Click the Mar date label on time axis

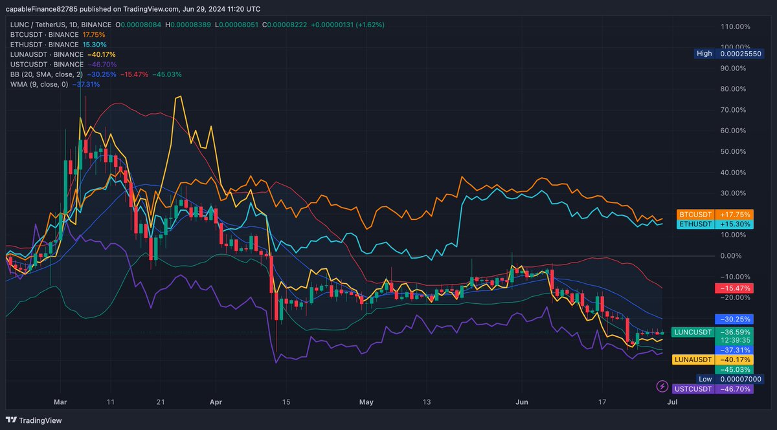click(x=60, y=402)
